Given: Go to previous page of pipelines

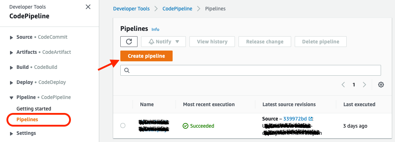Looking at the screenshot, I should (343, 85).
